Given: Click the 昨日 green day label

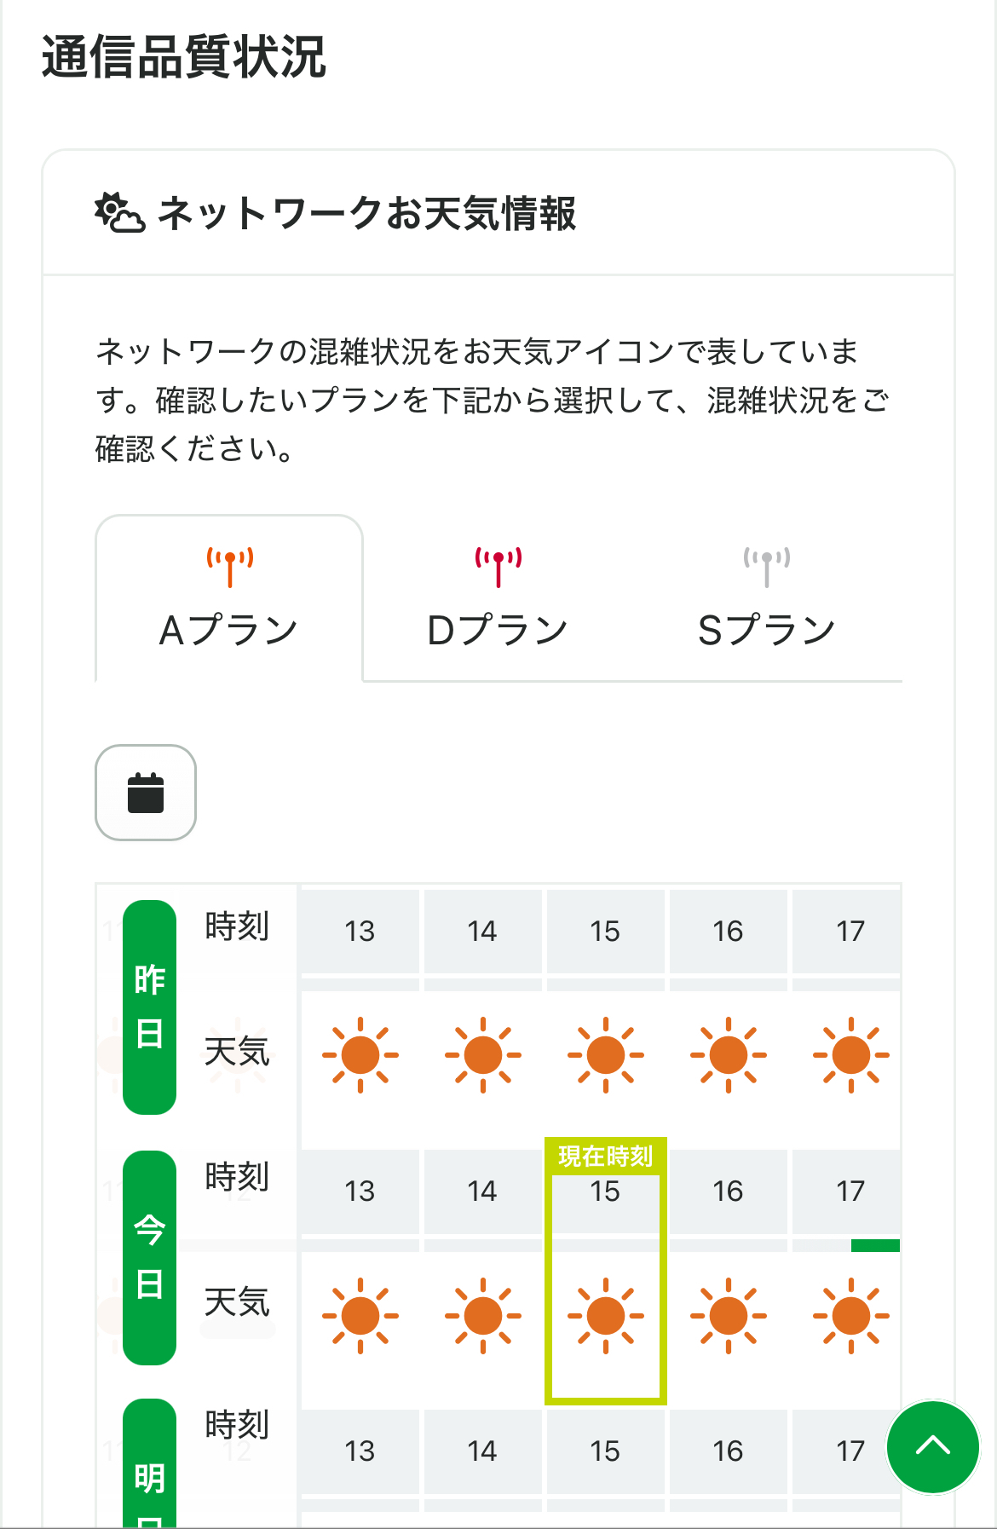Looking at the screenshot, I should click(x=150, y=1007).
